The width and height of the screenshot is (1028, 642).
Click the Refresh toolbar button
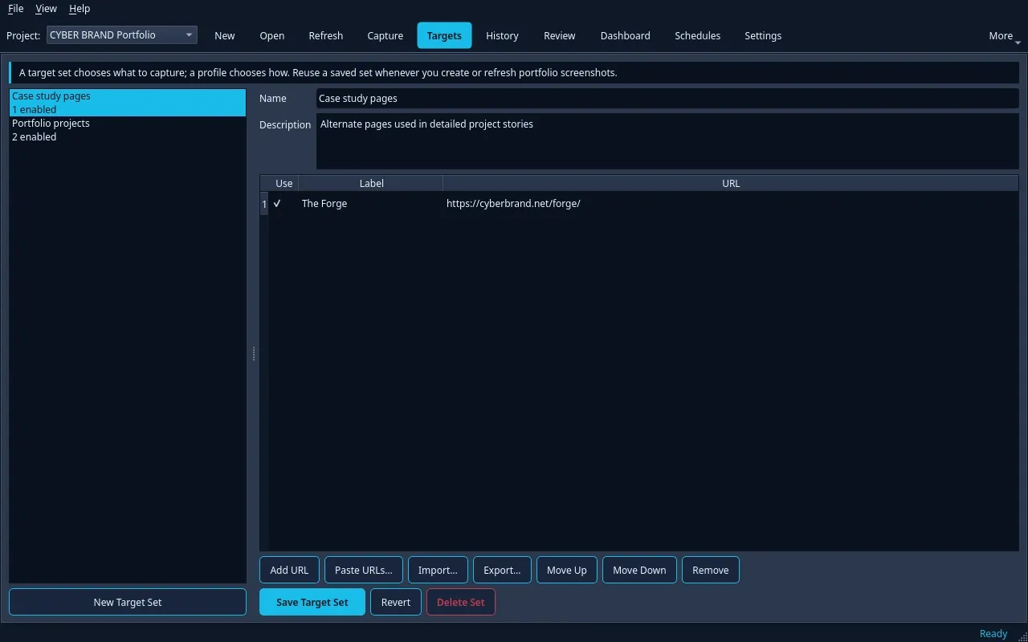tap(326, 35)
